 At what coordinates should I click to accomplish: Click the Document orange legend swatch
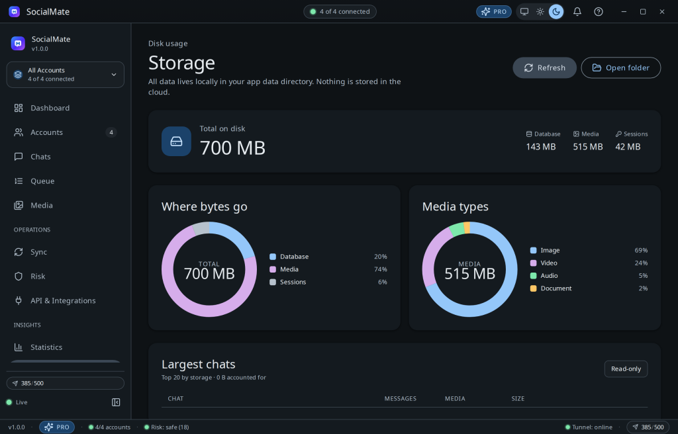click(533, 288)
